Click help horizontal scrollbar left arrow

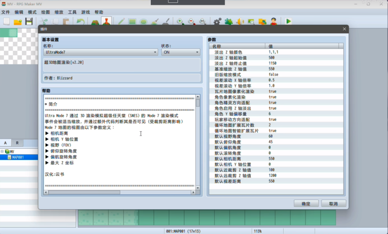click(x=46, y=192)
